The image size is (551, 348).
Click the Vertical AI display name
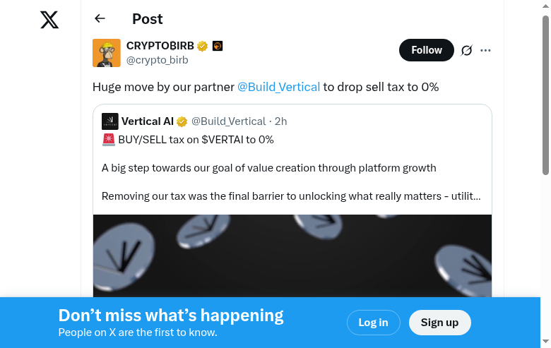(x=148, y=121)
